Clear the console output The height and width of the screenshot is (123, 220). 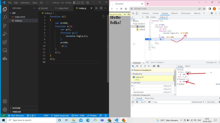137,102
